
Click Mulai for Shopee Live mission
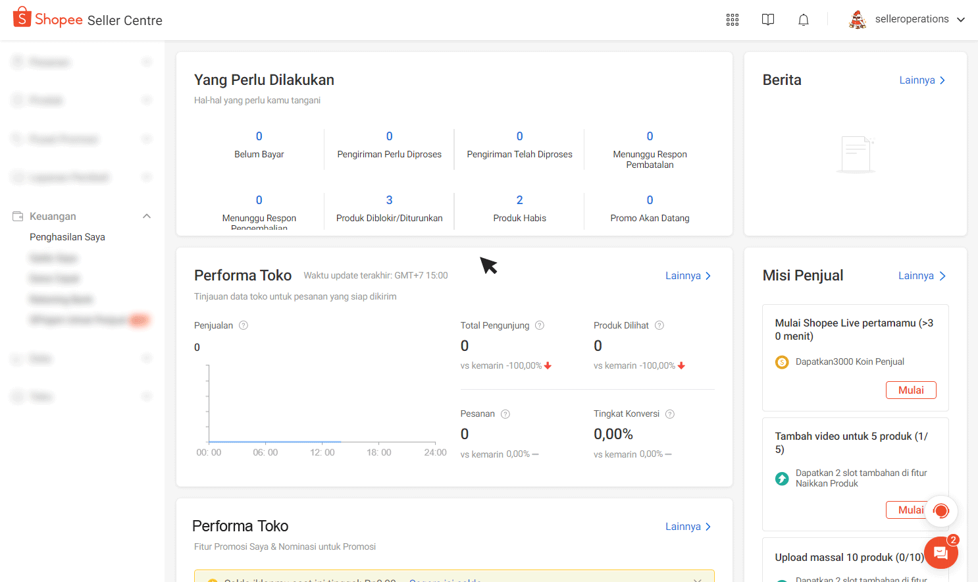(911, 390)
